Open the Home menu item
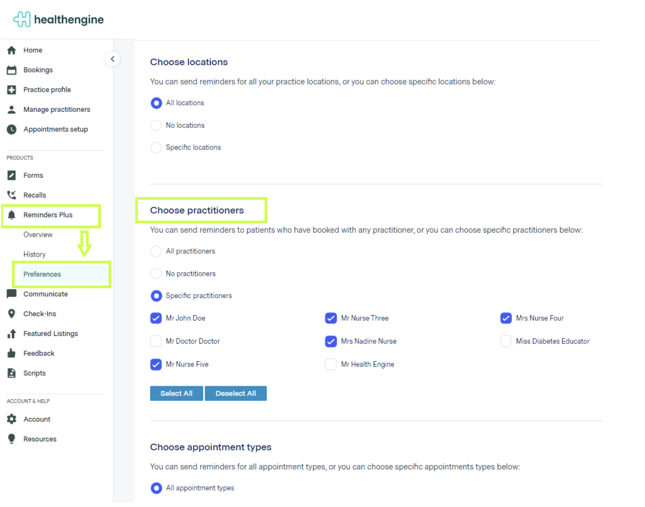 tap(33, 50)
